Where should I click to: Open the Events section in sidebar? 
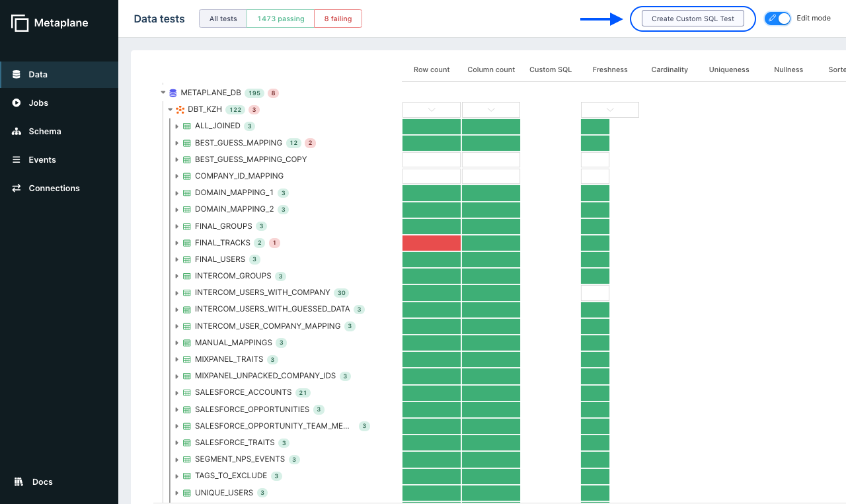59,160
